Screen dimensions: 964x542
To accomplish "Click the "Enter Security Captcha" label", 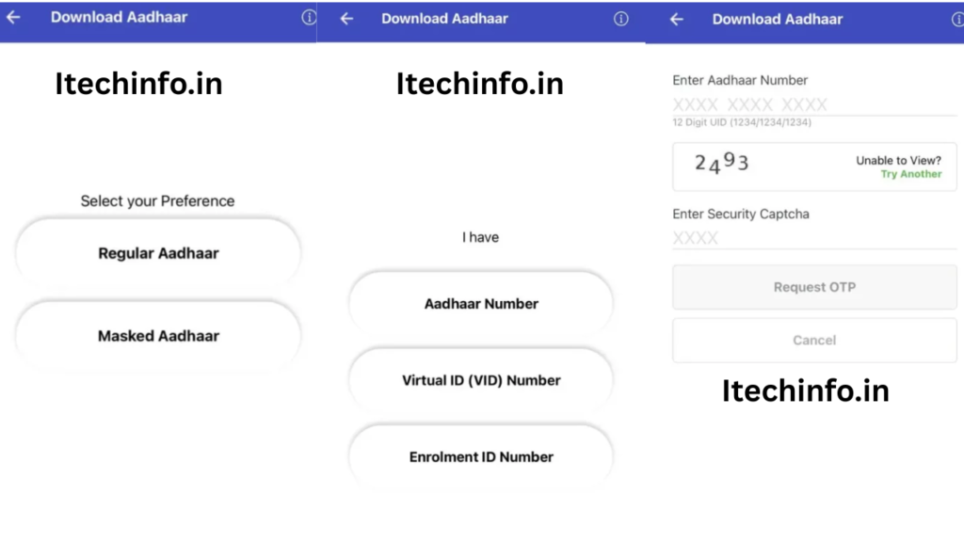I will pos(741,214).
